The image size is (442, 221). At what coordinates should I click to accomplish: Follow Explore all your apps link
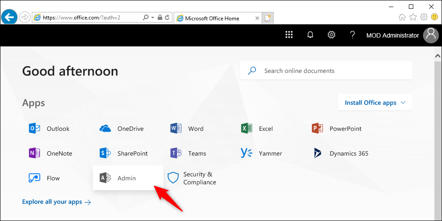pyautogui.click(x=57, y=202)
